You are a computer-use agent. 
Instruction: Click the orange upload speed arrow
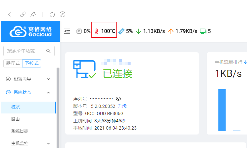pyautogui.click(x=171, y=31)
